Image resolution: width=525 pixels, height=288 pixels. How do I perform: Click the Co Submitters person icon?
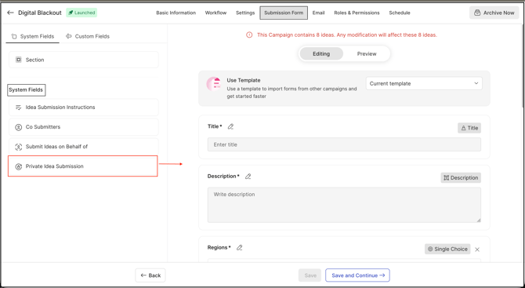pos(19,127)
